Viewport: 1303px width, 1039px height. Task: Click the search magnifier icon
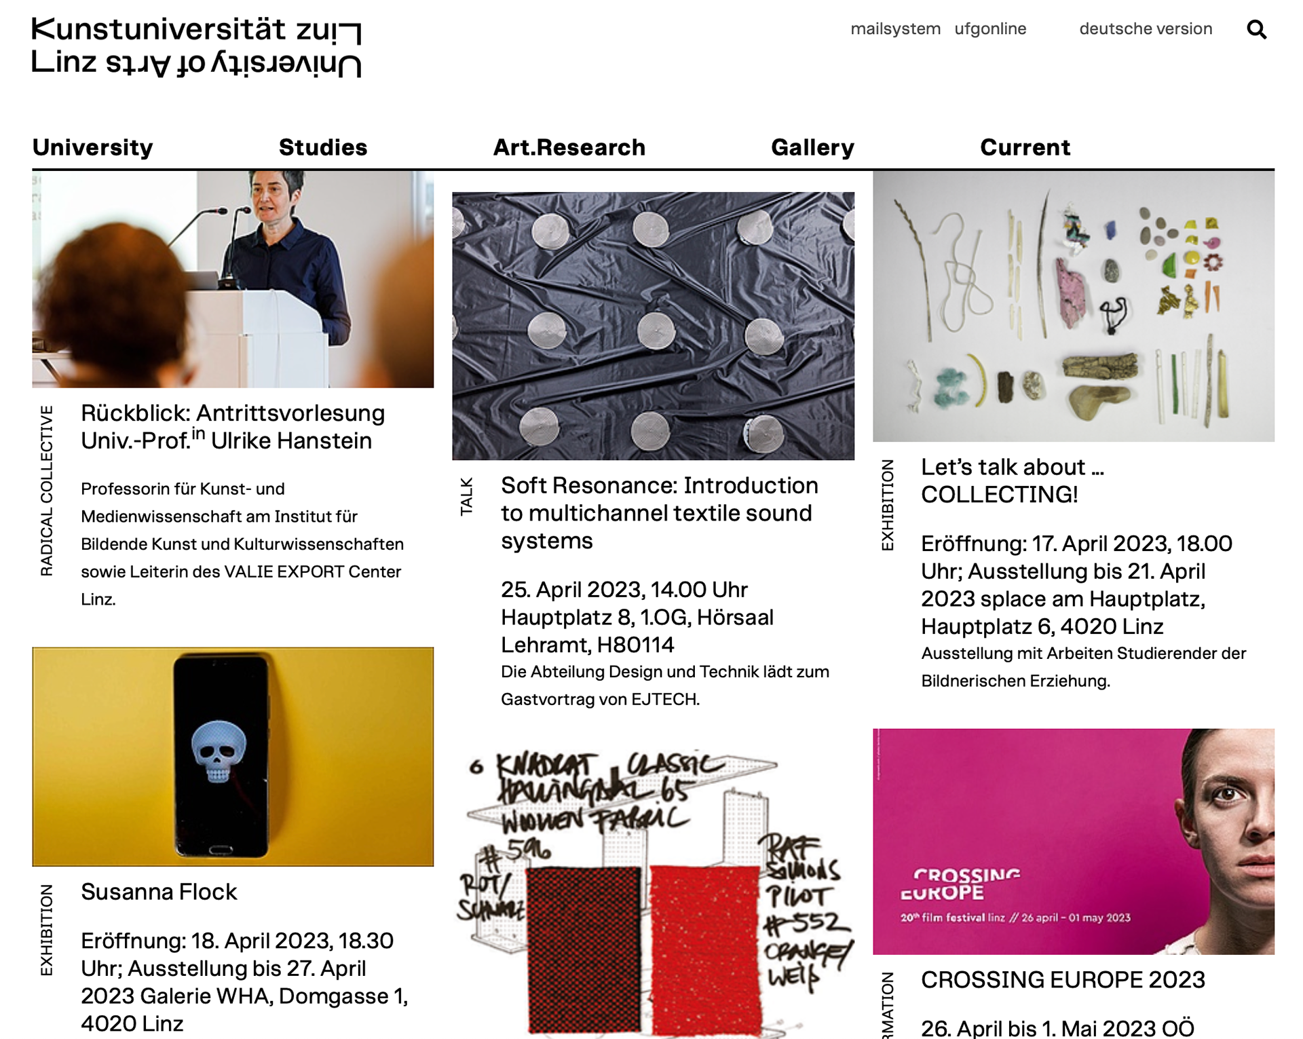point(1256,29)
